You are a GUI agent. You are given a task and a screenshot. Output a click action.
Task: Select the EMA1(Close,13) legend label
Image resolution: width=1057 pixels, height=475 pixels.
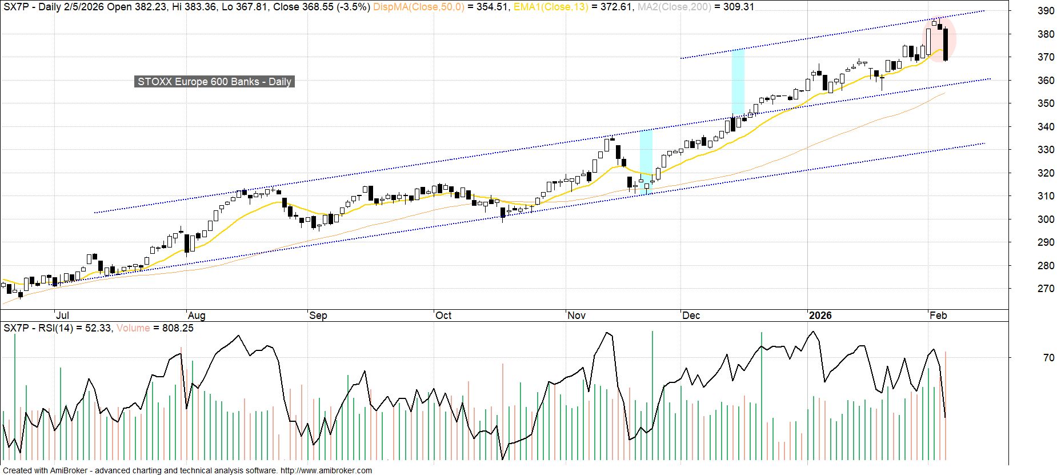coord(550,7)
